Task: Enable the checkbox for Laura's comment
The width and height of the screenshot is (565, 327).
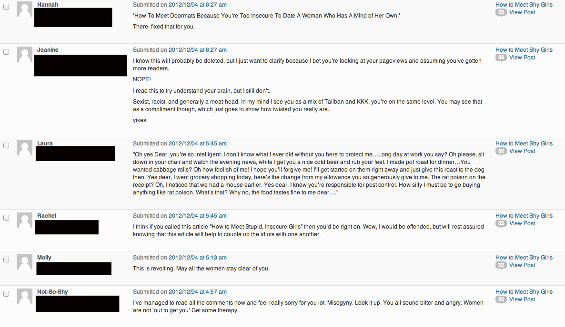Action: (x=6, y=145)
